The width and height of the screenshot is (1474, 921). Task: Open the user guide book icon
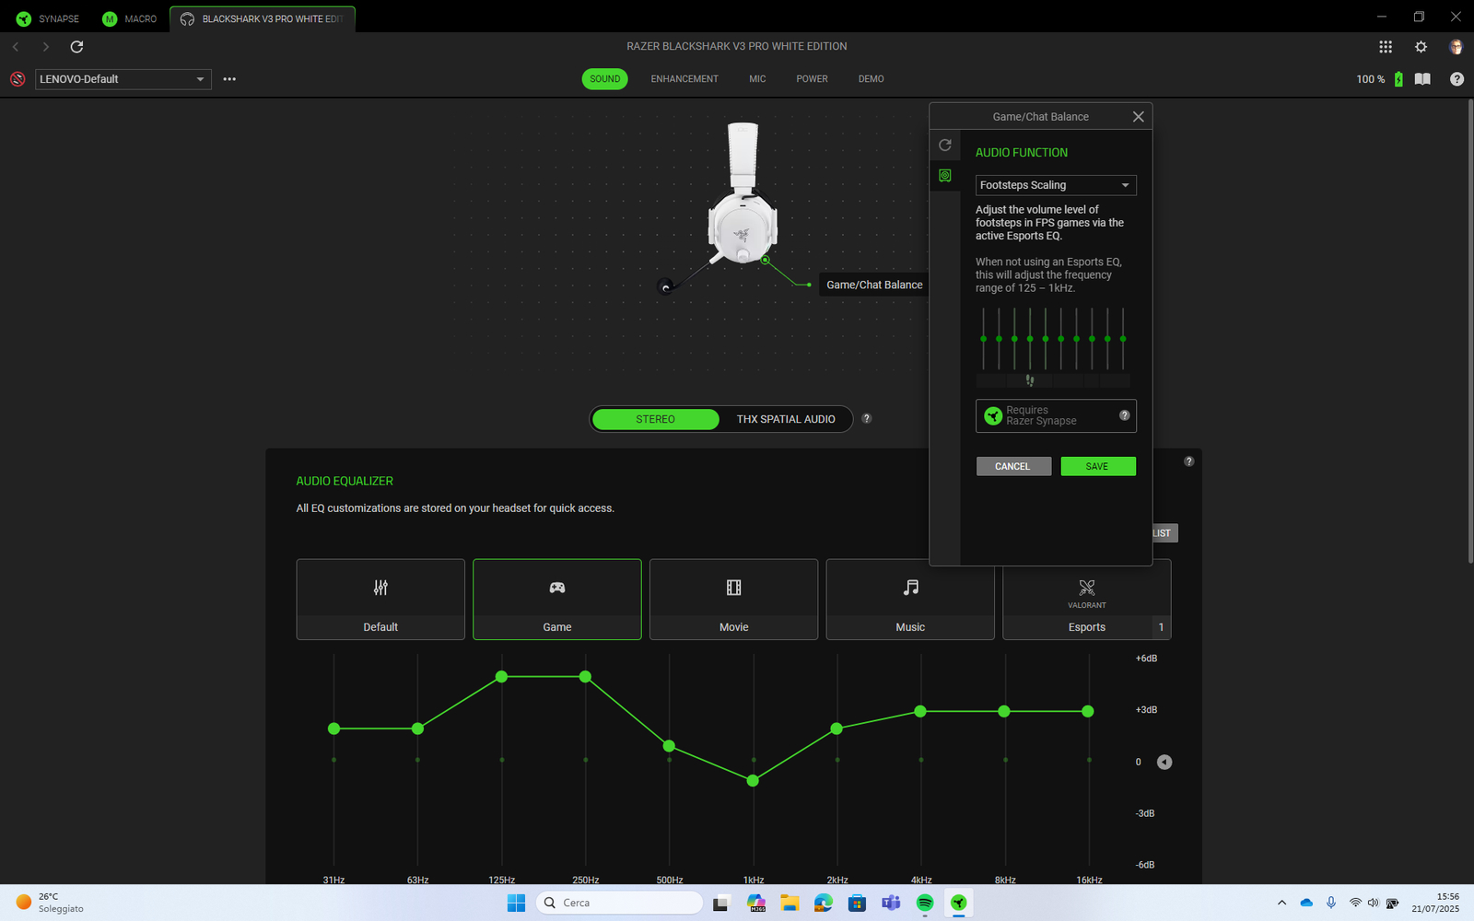(1422, 79)
